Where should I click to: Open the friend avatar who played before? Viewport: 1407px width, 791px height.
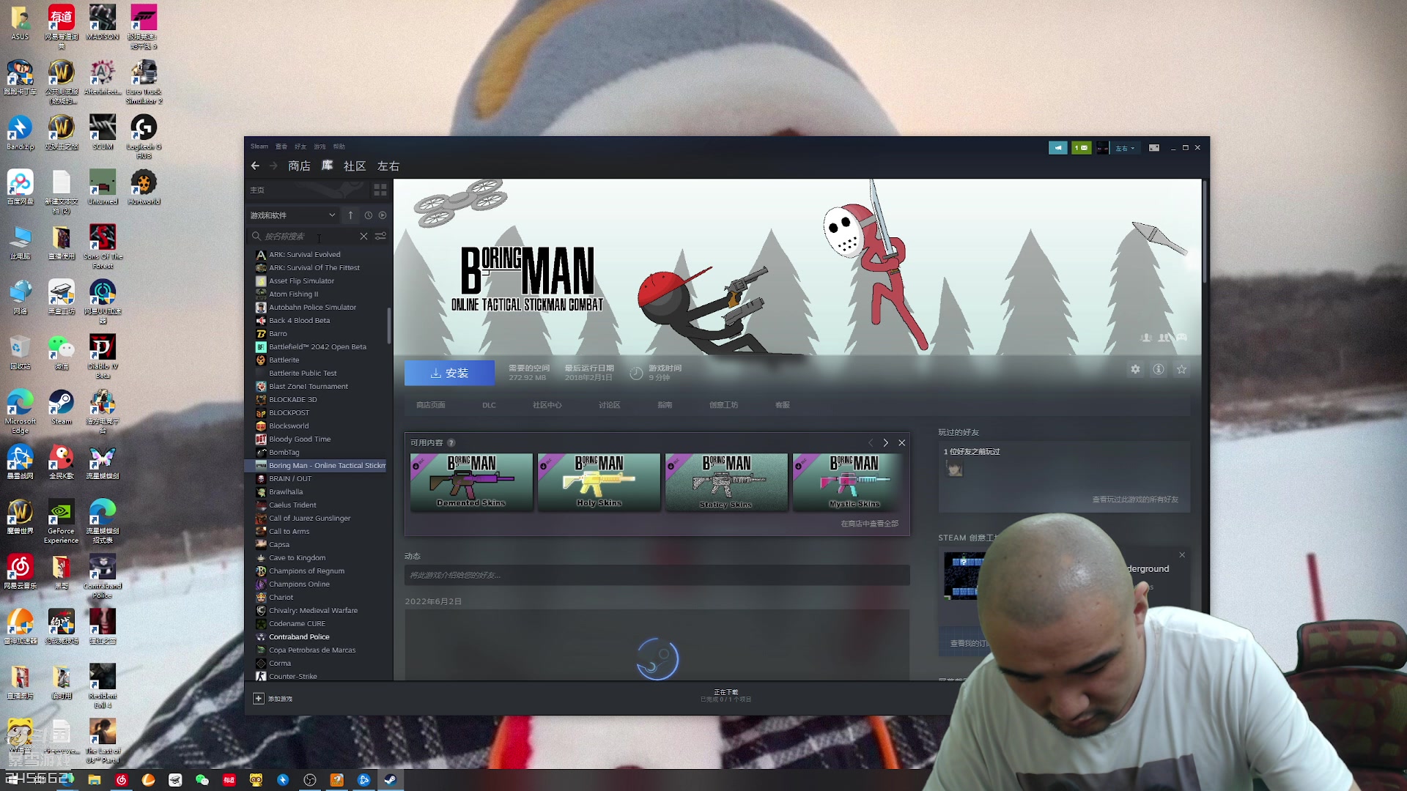tap(954, 469)
